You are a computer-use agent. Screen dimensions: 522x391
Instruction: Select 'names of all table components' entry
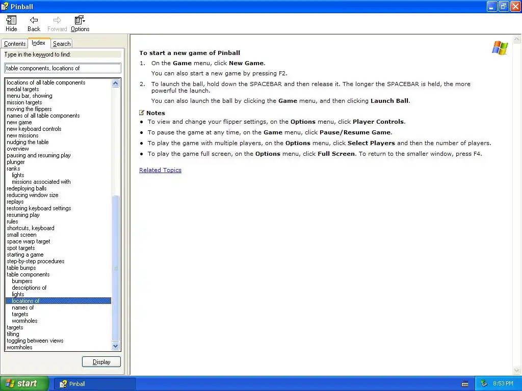click(43, 116)
